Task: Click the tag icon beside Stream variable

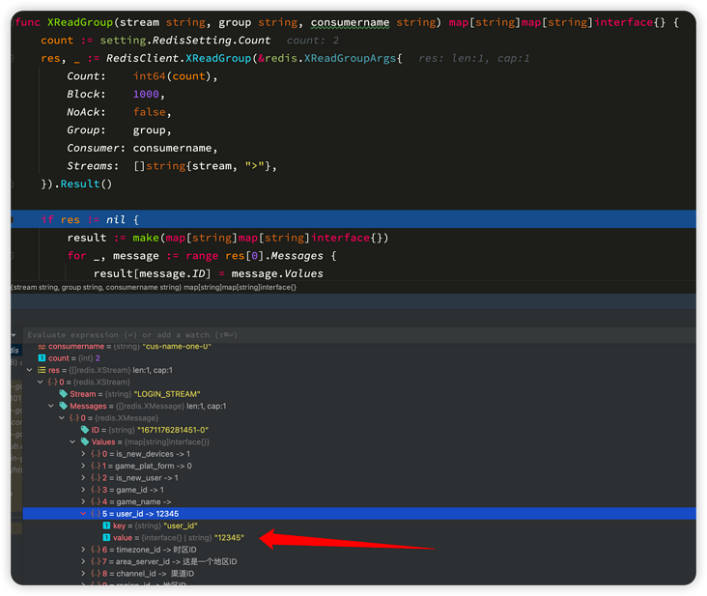Action: (x=63, y=394)
